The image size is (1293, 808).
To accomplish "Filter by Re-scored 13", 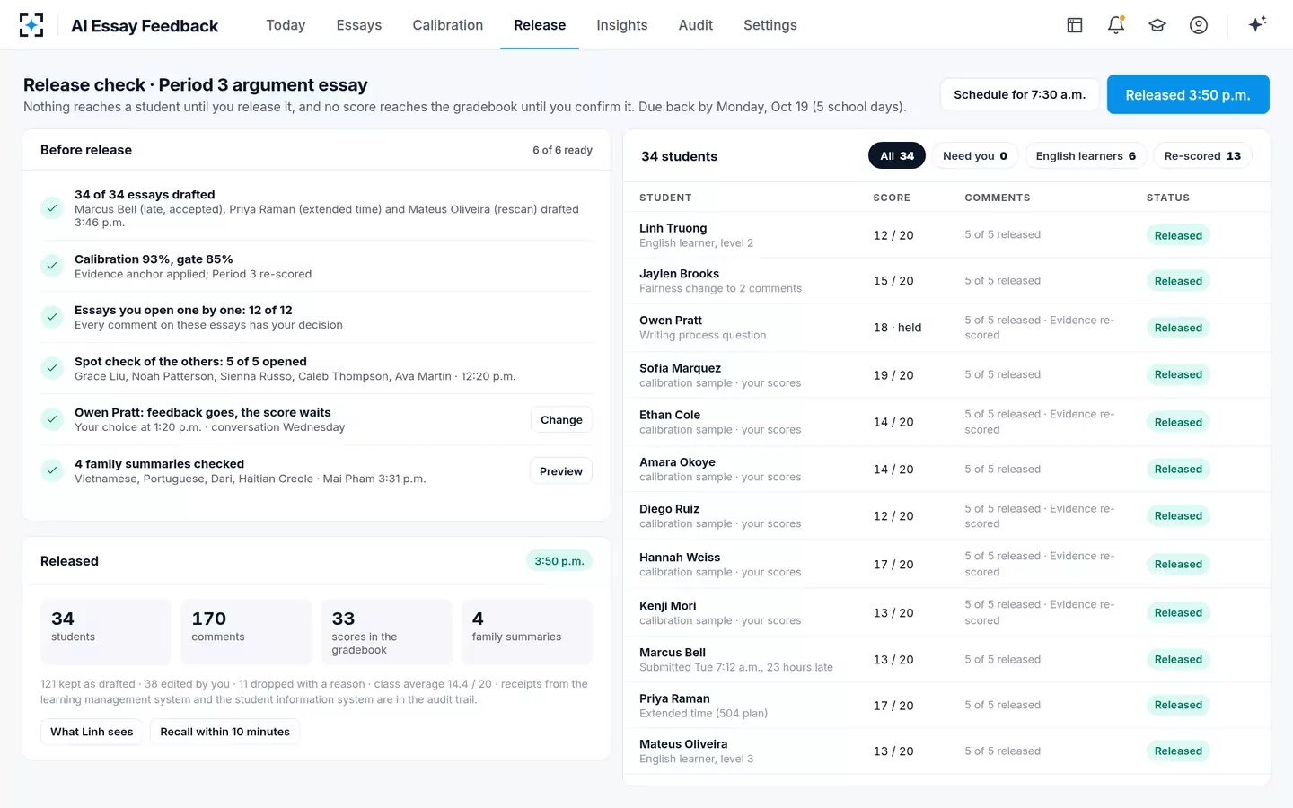I will pos(1202,155).
